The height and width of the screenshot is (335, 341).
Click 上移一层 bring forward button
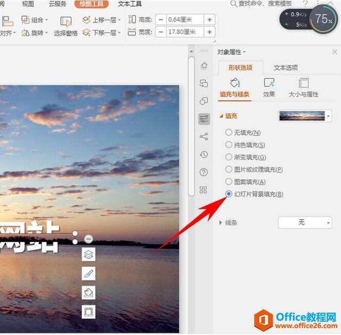click(x=99, y=20)
